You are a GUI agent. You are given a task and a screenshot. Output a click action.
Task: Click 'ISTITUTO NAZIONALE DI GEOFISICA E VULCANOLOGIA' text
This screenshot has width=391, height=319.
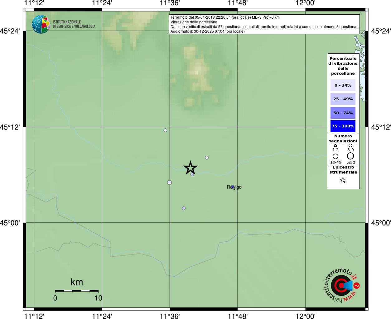coord(74,24)
